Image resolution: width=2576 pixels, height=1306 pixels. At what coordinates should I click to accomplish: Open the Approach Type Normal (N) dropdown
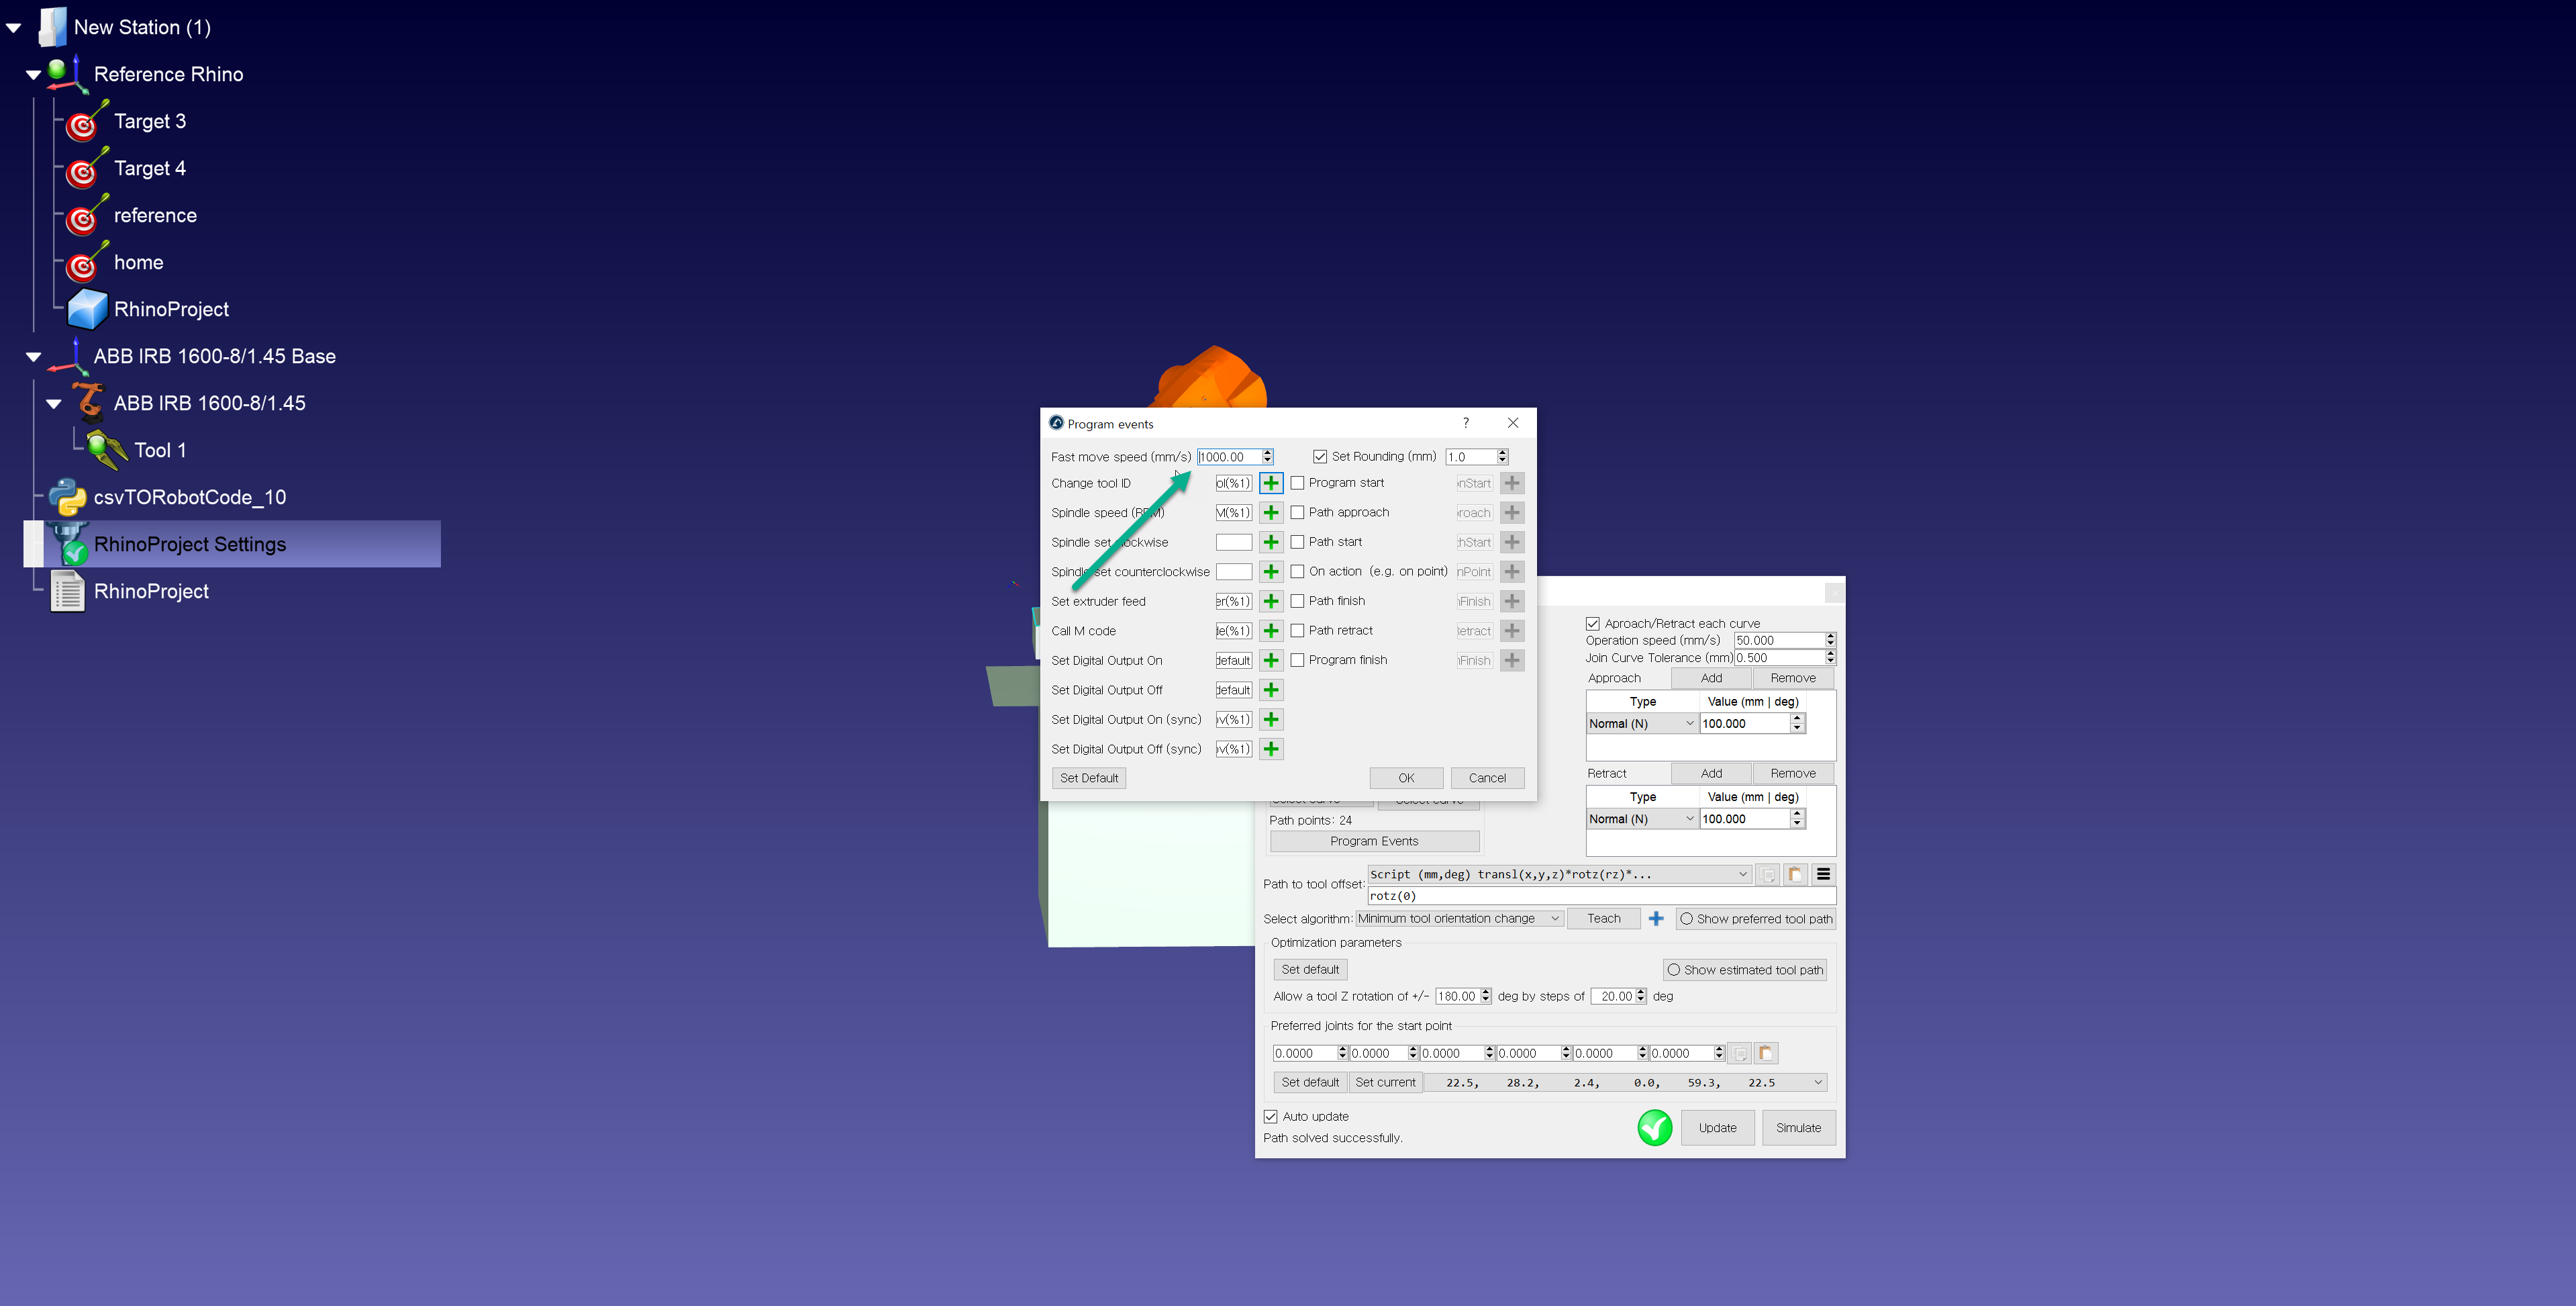click(1641, 724)
